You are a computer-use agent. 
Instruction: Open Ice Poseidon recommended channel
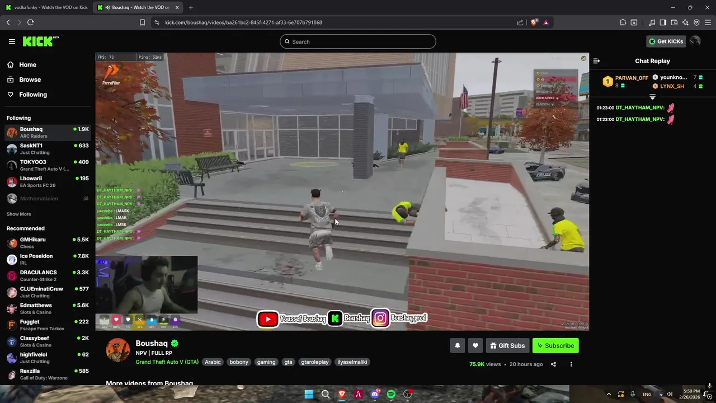(48, 259)
